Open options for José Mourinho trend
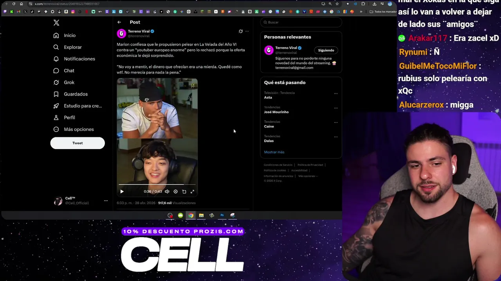Viewport: 501px width, 281px height. click(x=336, y=108)
